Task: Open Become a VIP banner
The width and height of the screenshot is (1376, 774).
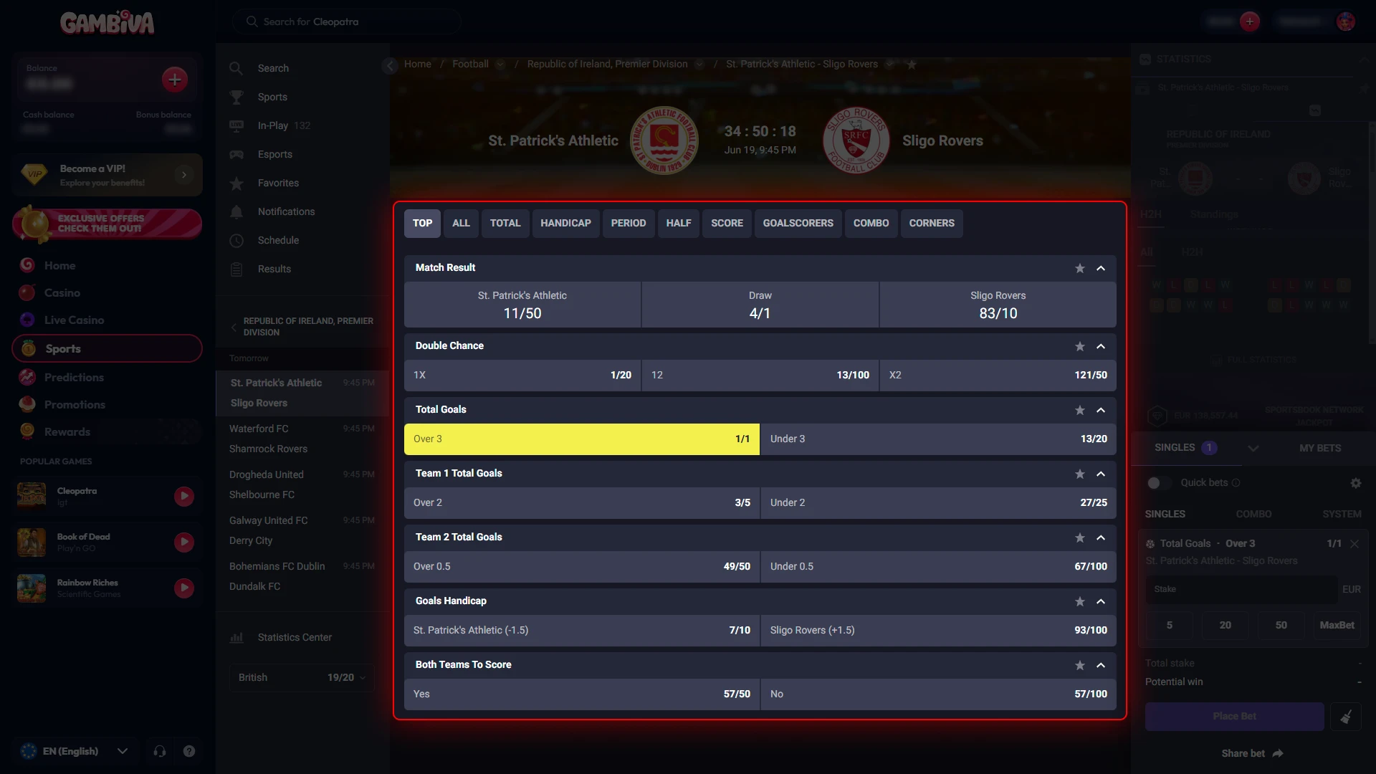Action: pos(107,175)
